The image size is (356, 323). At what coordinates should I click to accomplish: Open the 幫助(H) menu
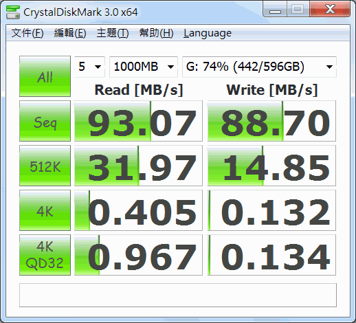156,33
